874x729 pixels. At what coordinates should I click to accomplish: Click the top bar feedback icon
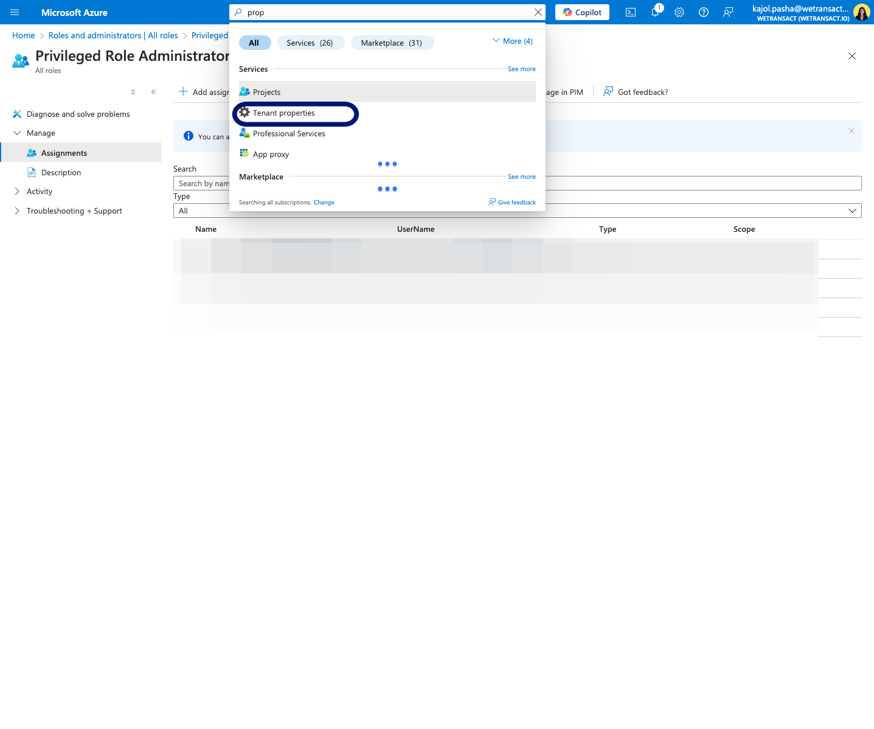(x=728, y=12)
